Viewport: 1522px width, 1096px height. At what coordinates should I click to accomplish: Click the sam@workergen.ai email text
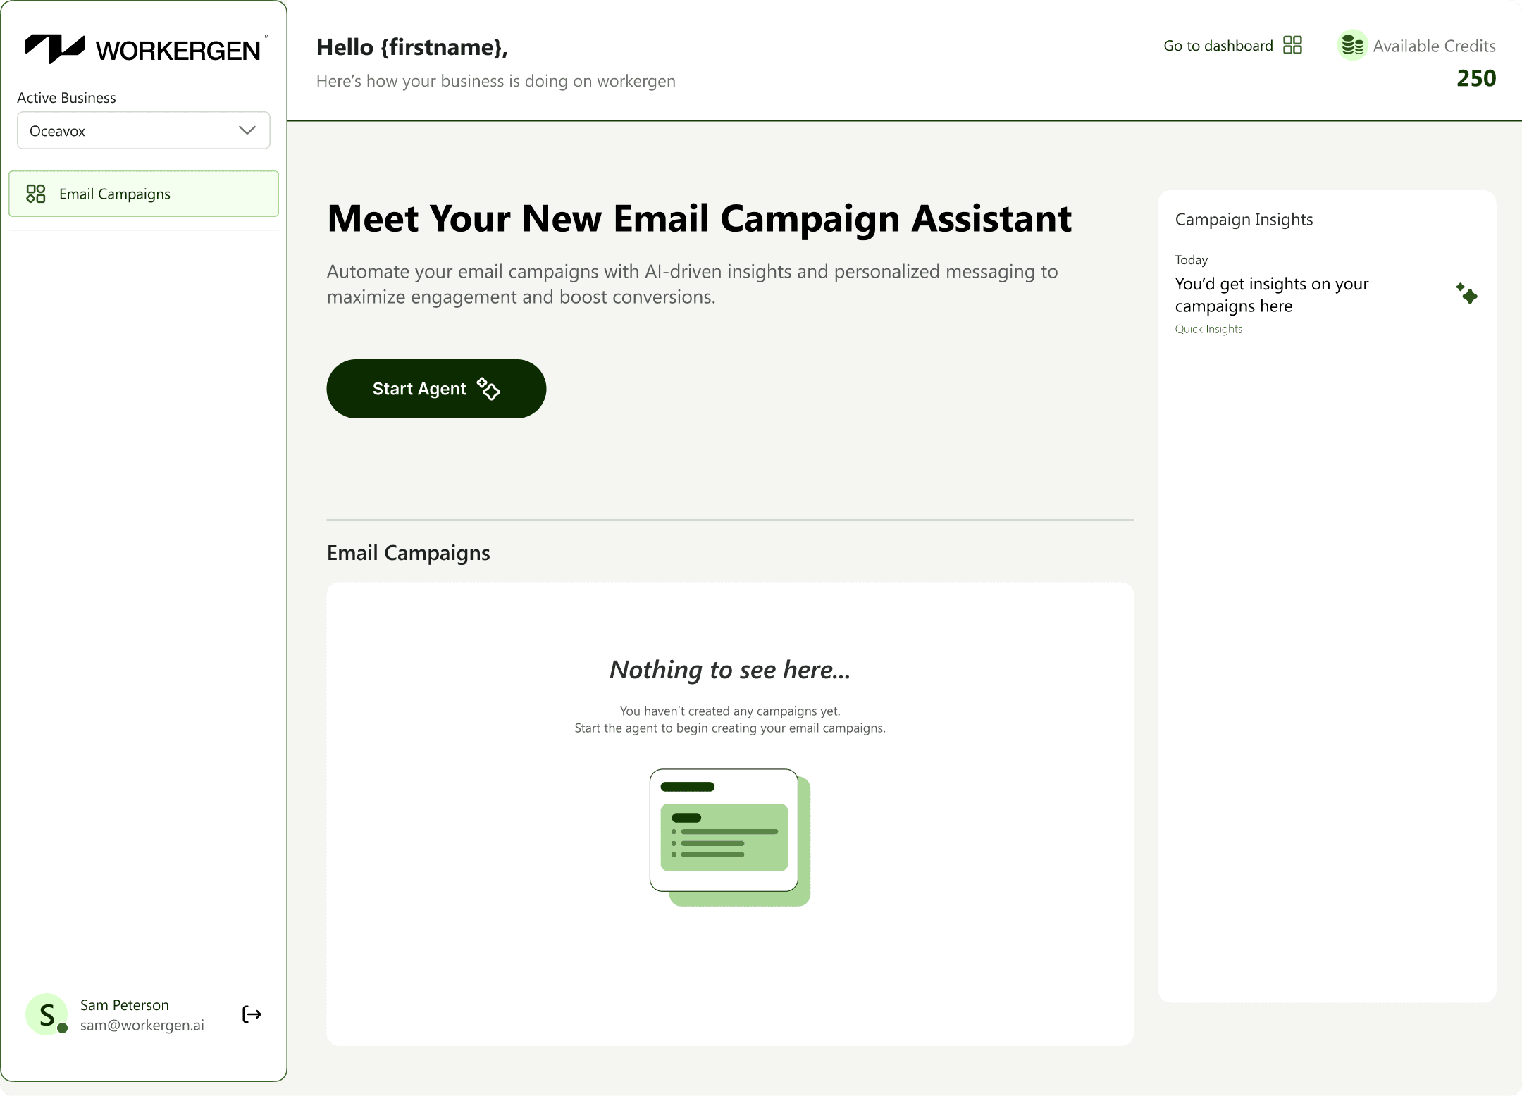[142, 1026]
